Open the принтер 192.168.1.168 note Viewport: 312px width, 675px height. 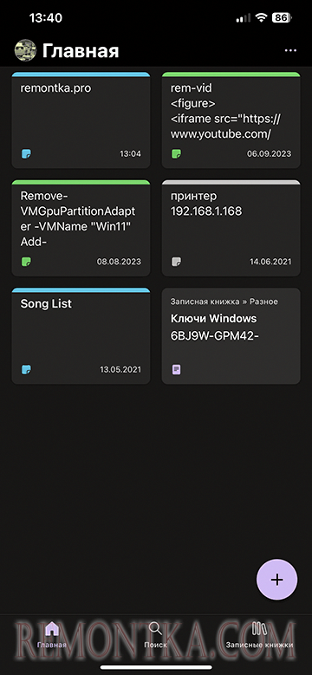point(231,228)
